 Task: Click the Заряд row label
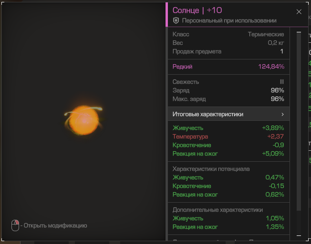point(181,90)
